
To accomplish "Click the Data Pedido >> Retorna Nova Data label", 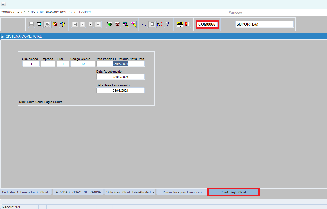I will pos(120,59).
